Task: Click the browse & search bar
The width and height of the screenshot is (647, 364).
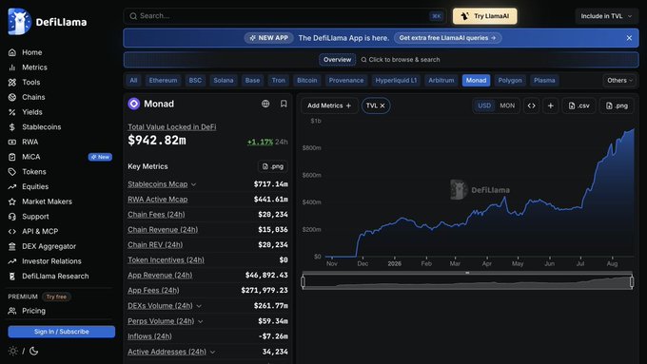Action: [x=401, y=60]
